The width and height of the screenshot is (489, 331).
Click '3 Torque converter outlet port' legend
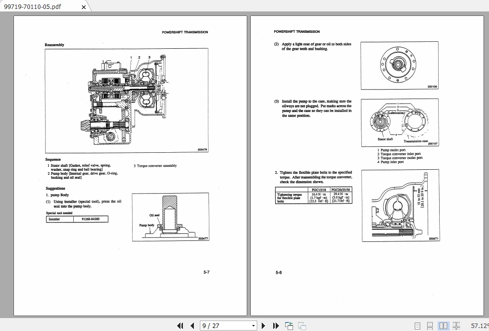click(x=400, y=158)
